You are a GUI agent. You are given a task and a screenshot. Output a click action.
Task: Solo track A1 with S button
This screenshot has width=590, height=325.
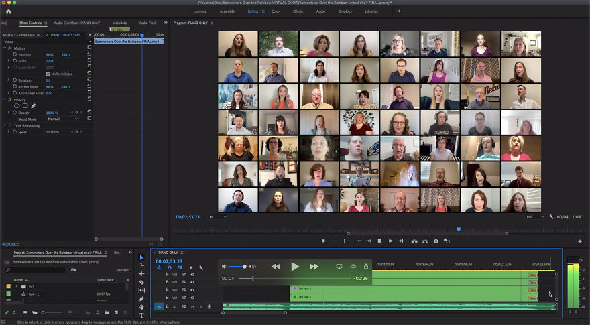click(x=200, y=306)
